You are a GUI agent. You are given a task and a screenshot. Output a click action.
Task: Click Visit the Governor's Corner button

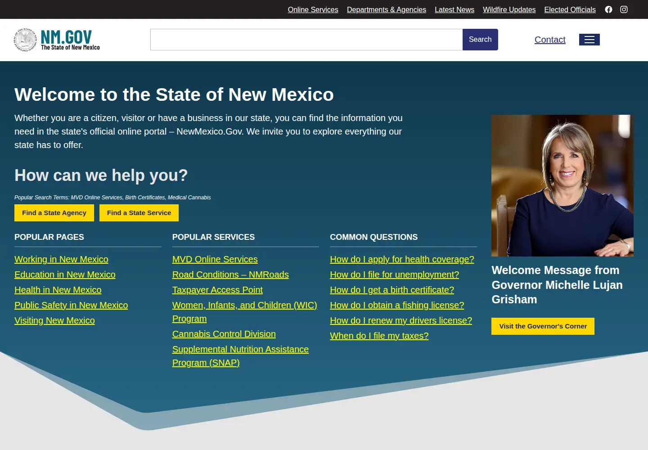click(543, 326)
